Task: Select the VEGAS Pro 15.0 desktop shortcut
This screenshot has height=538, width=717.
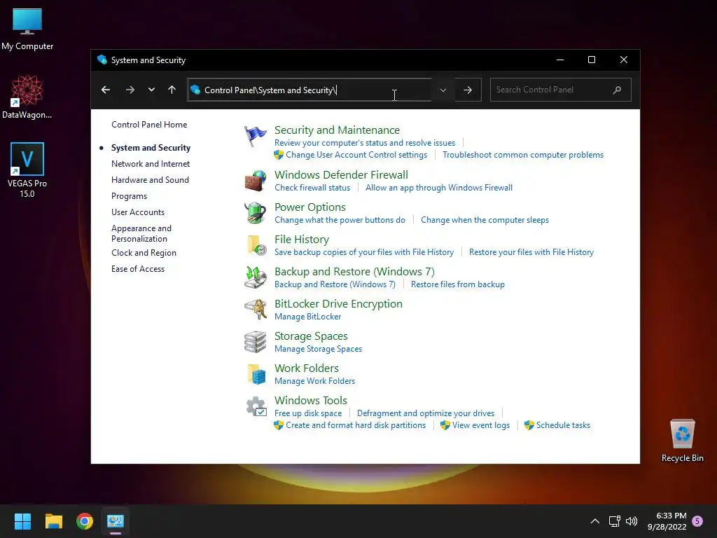Action: (27, 170)
